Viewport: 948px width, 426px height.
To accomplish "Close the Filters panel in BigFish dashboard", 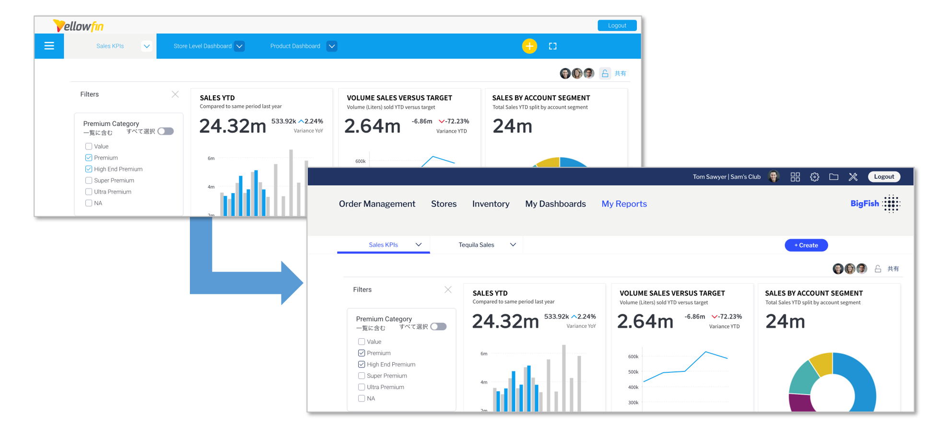I will (x=448, y=289).
